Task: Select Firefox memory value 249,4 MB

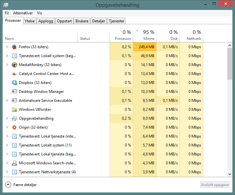Action: coord(145,47)
